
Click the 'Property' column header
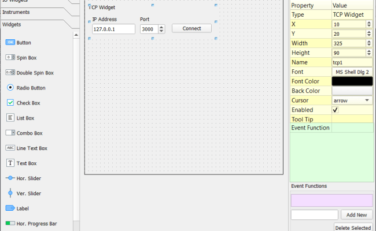click(303, 6)
